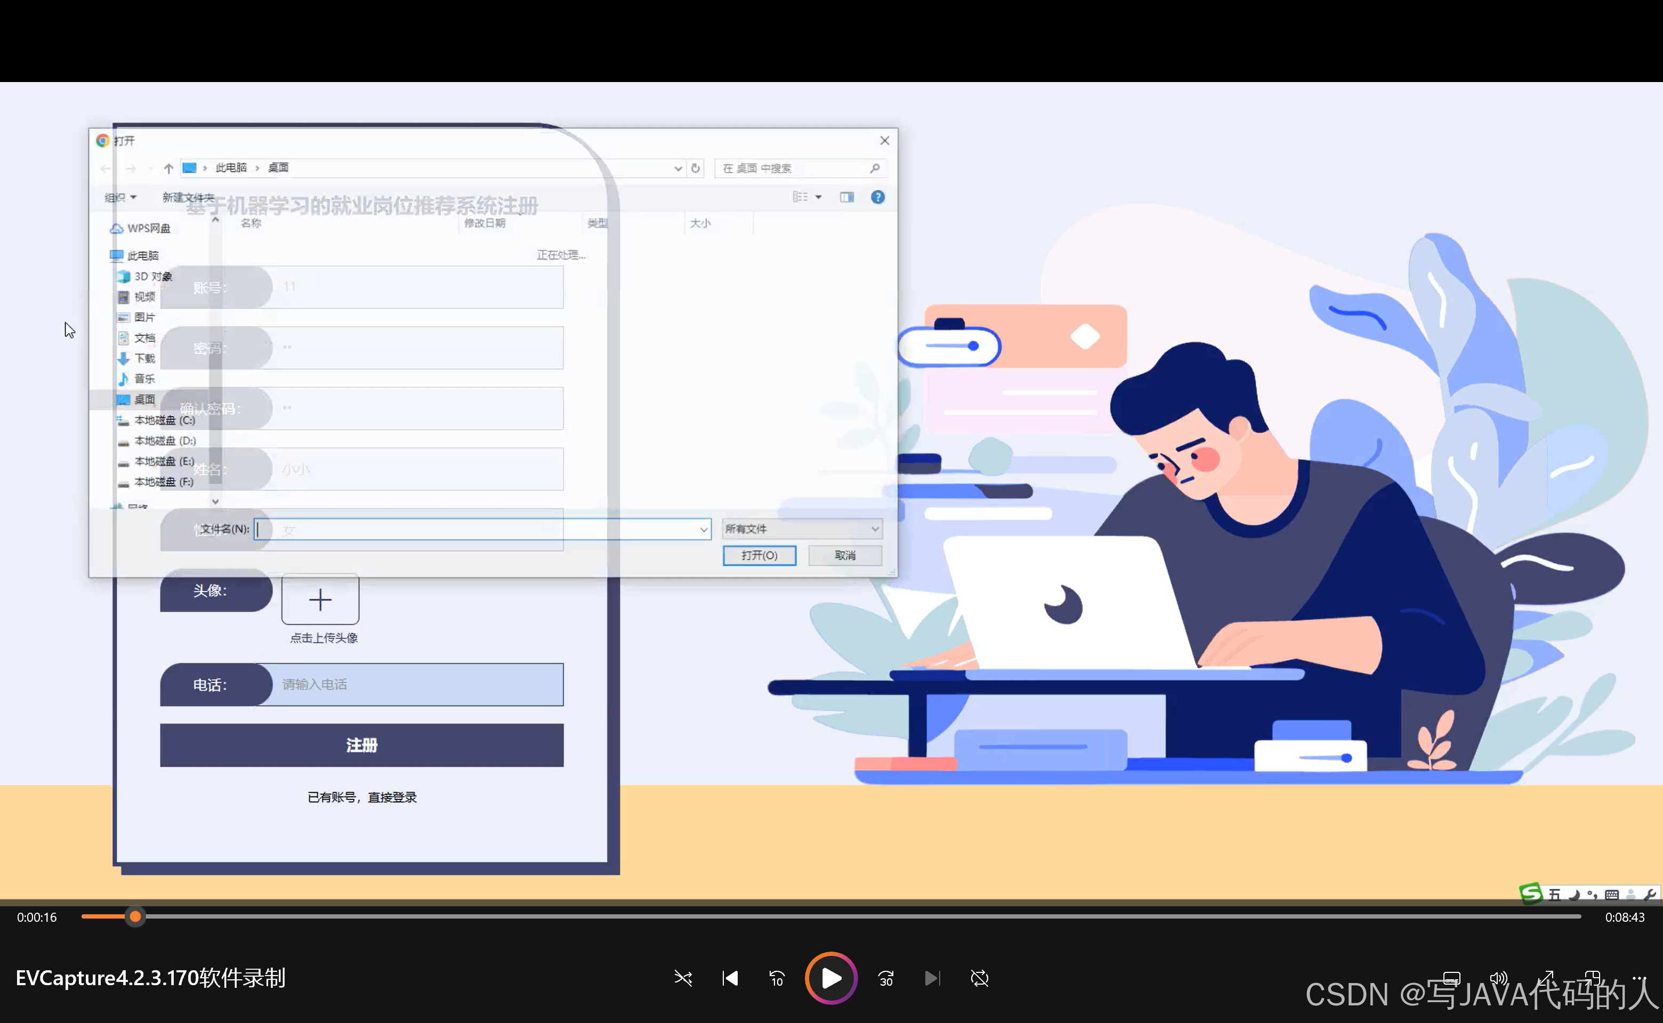Expand the view options dropdown arrow
This screenshot has width=1663, height=1023.
coord(818,197)
